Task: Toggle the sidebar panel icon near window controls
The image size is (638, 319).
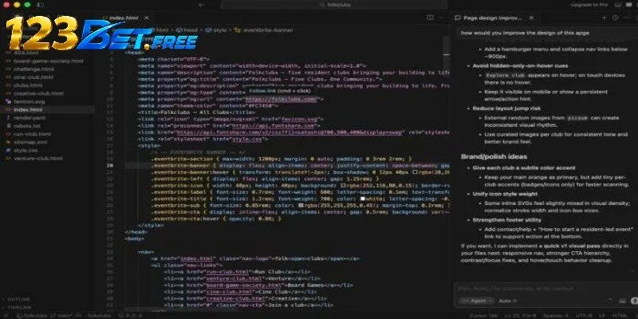Action: pyautogui.click(x=40, y=5)
